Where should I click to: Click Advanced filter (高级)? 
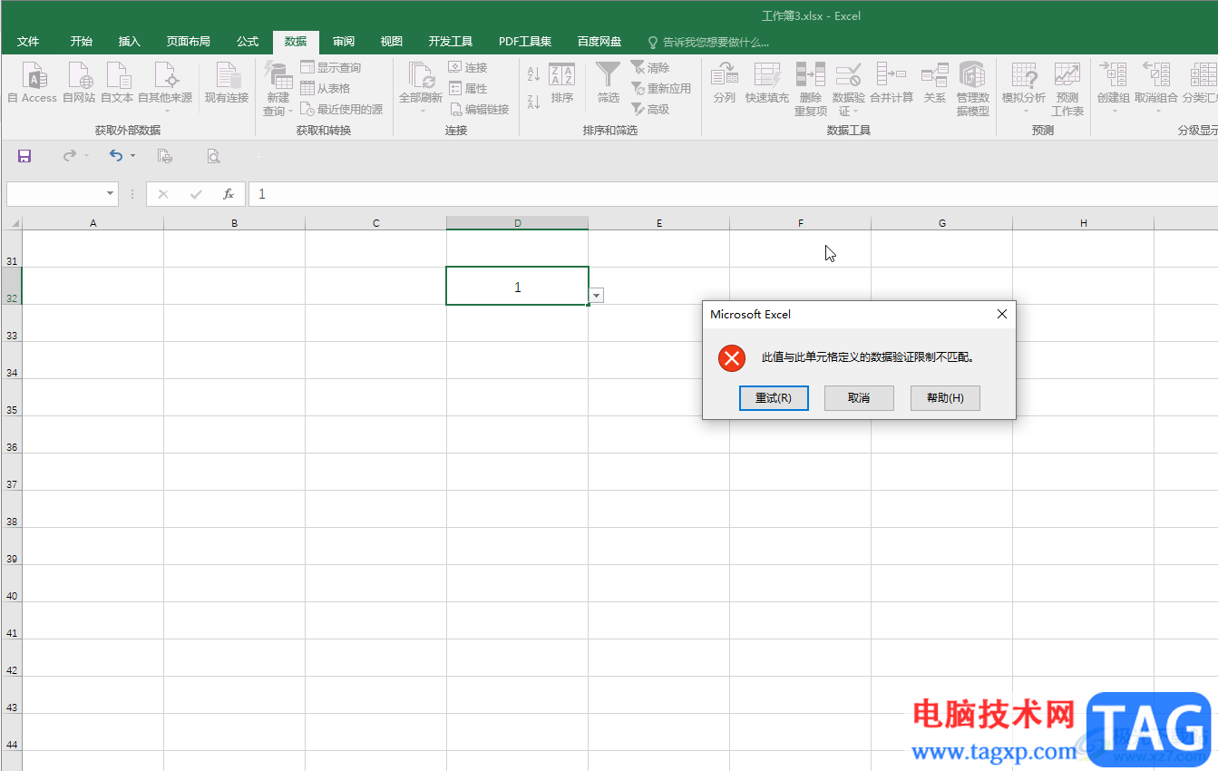(x=650, y=110)
